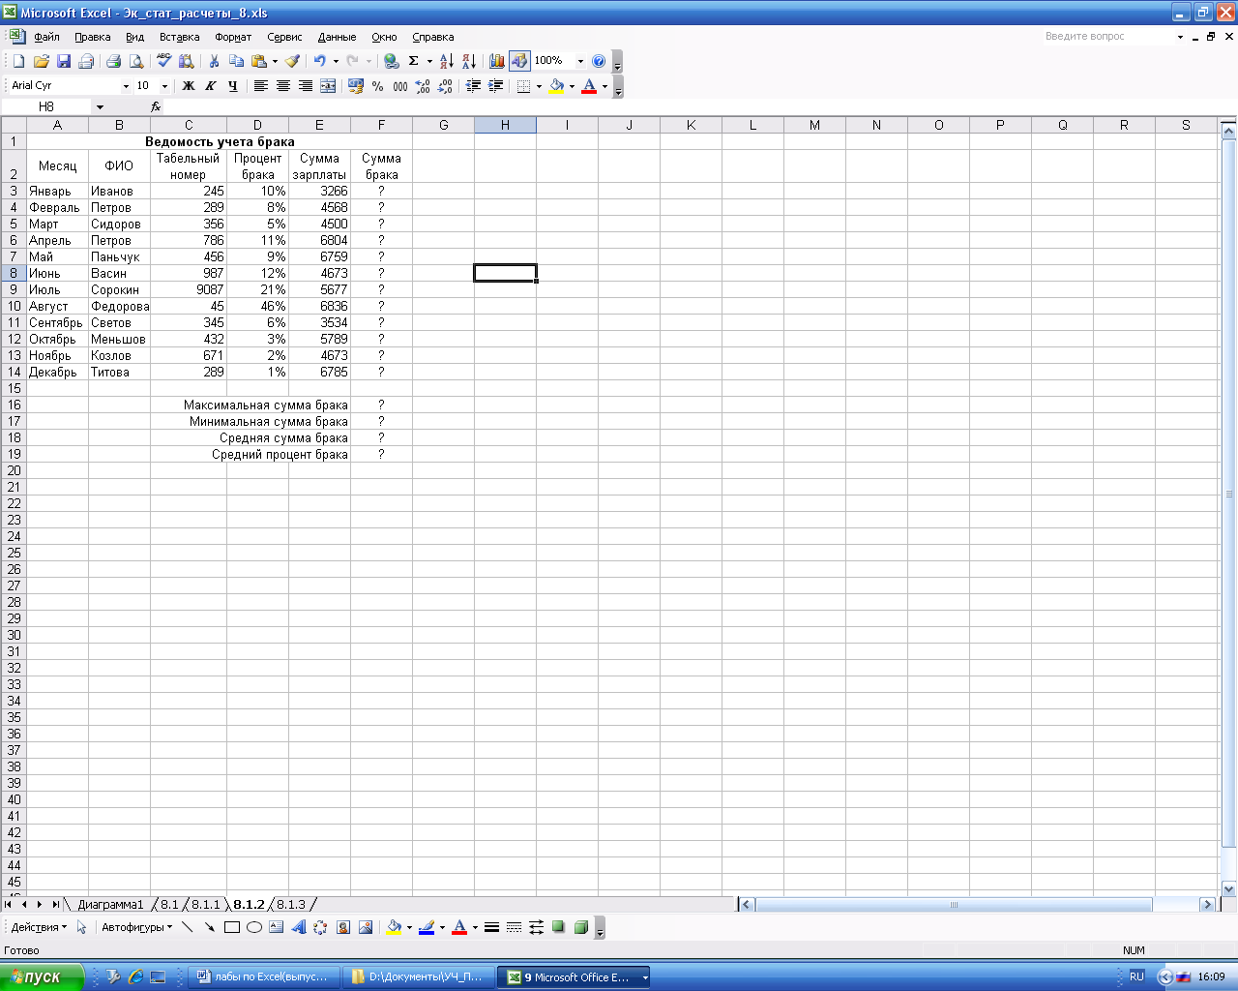Toggle Bold (Ж) formatting

pyautogui.click(x=189, y=86)
